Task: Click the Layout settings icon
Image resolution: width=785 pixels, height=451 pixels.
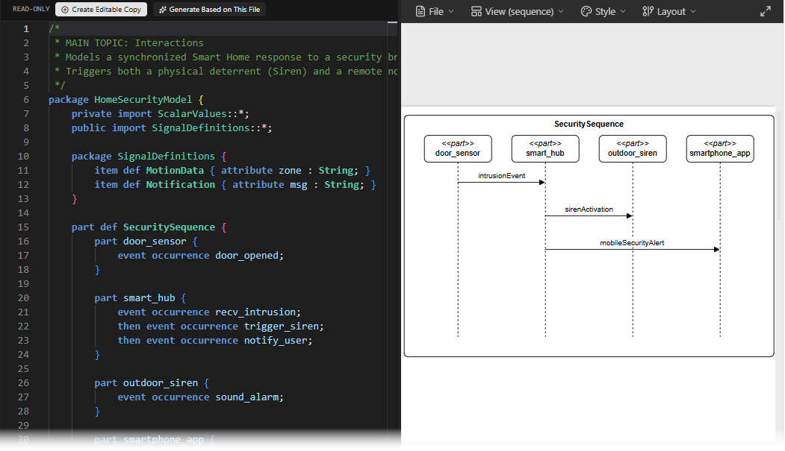Action: click(x=648, y=11)
